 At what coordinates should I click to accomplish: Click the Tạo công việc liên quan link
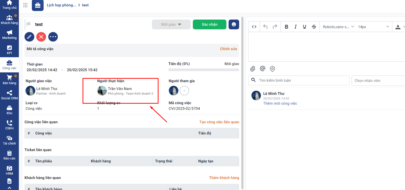(219, 122)
